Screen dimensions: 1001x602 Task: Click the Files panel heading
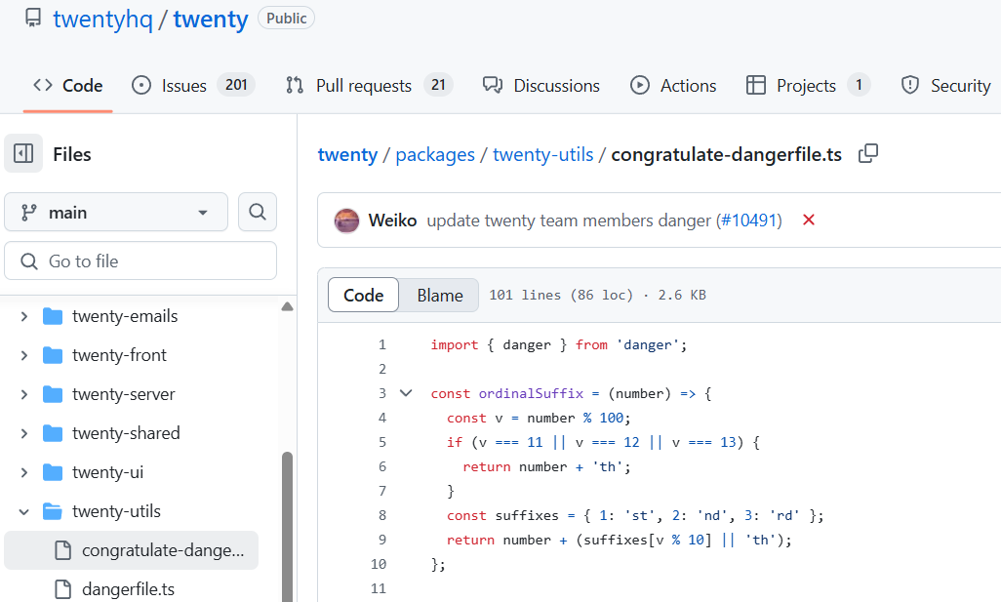point(72,154)
